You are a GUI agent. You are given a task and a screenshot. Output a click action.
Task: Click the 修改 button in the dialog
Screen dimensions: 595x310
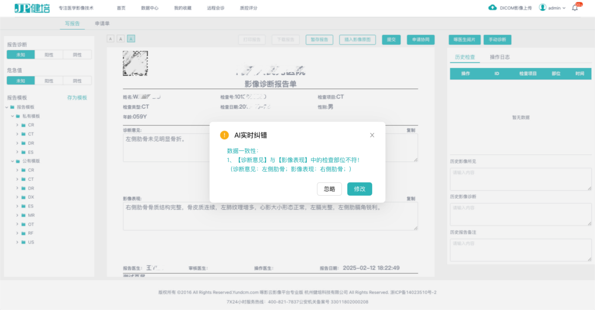(360, 189)
